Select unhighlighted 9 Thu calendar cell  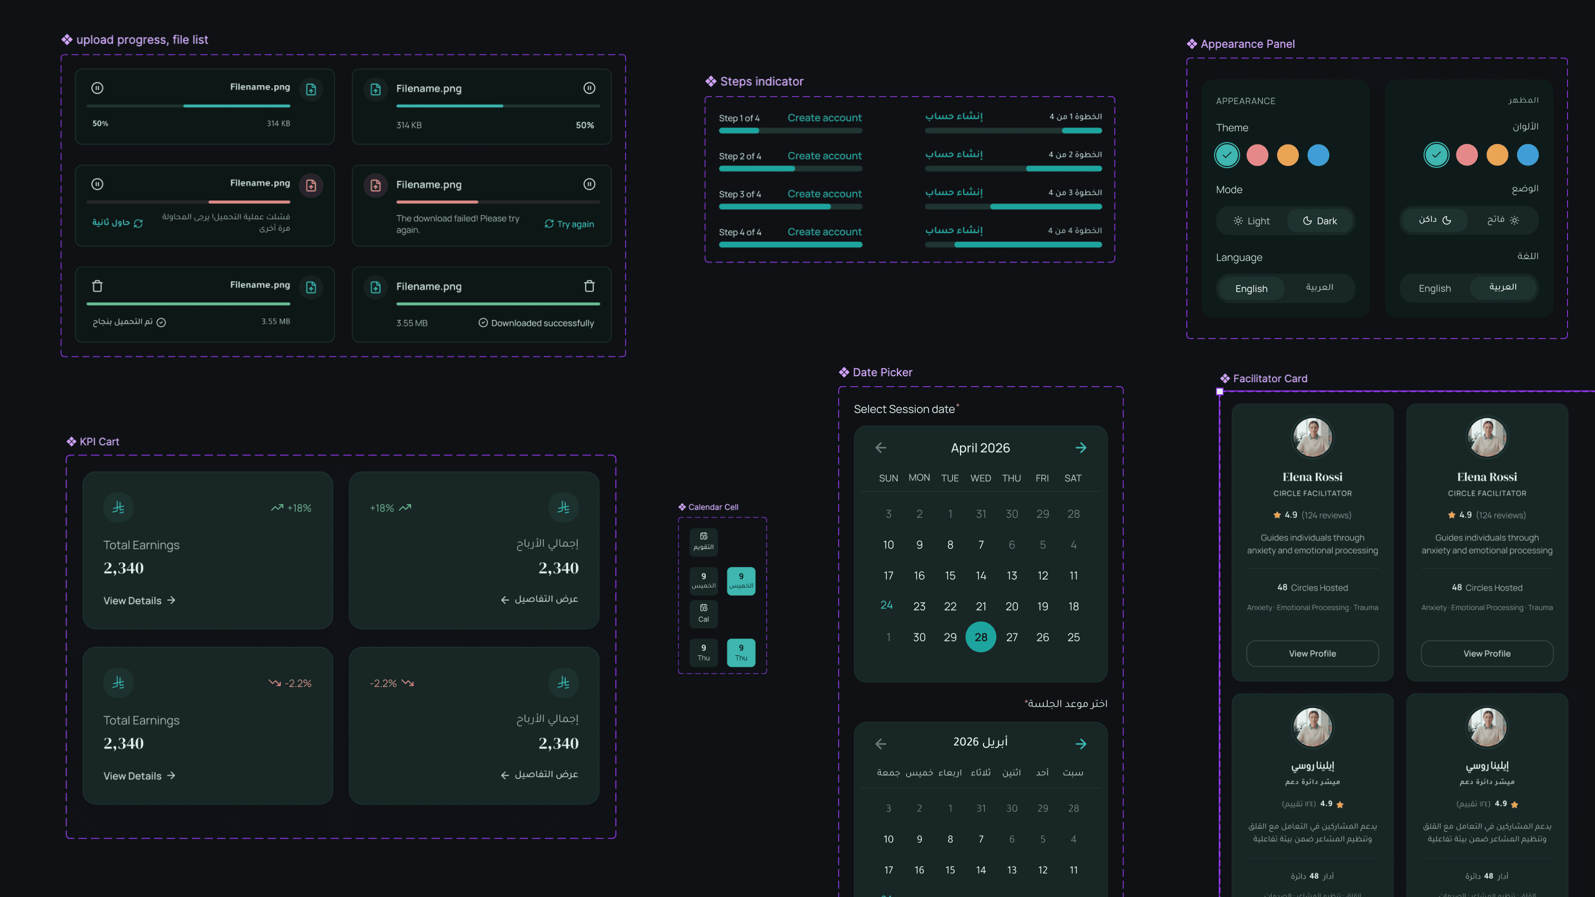[703, 652]
